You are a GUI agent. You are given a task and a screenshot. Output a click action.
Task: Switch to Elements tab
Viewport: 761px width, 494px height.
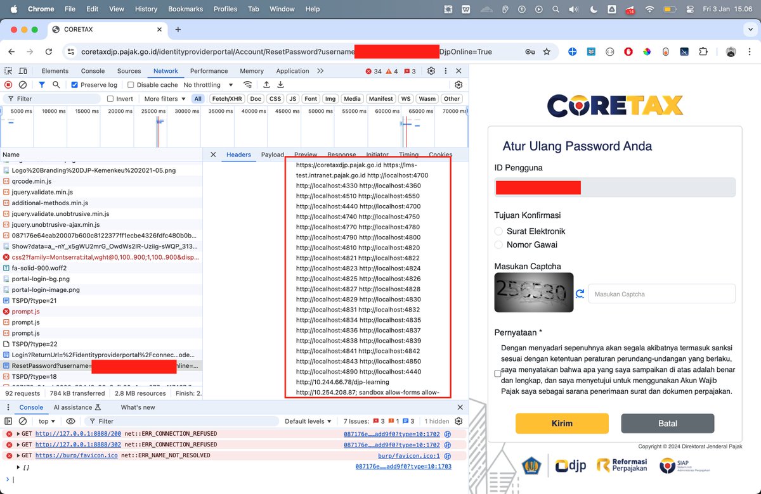click(x=55, y=71)
